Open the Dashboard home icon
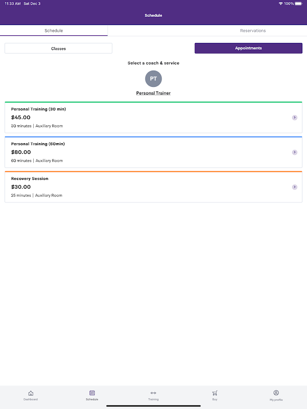The height and width of the screenshot is (409, 307). click(x=31, y=393)
